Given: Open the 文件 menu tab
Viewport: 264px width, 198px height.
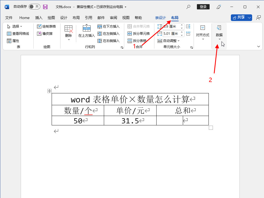Looking at the screenshot, I should point(9,18).
